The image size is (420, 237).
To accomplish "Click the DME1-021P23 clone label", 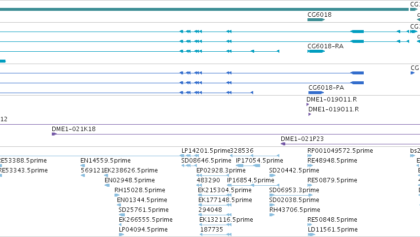I will coord(302,139).
